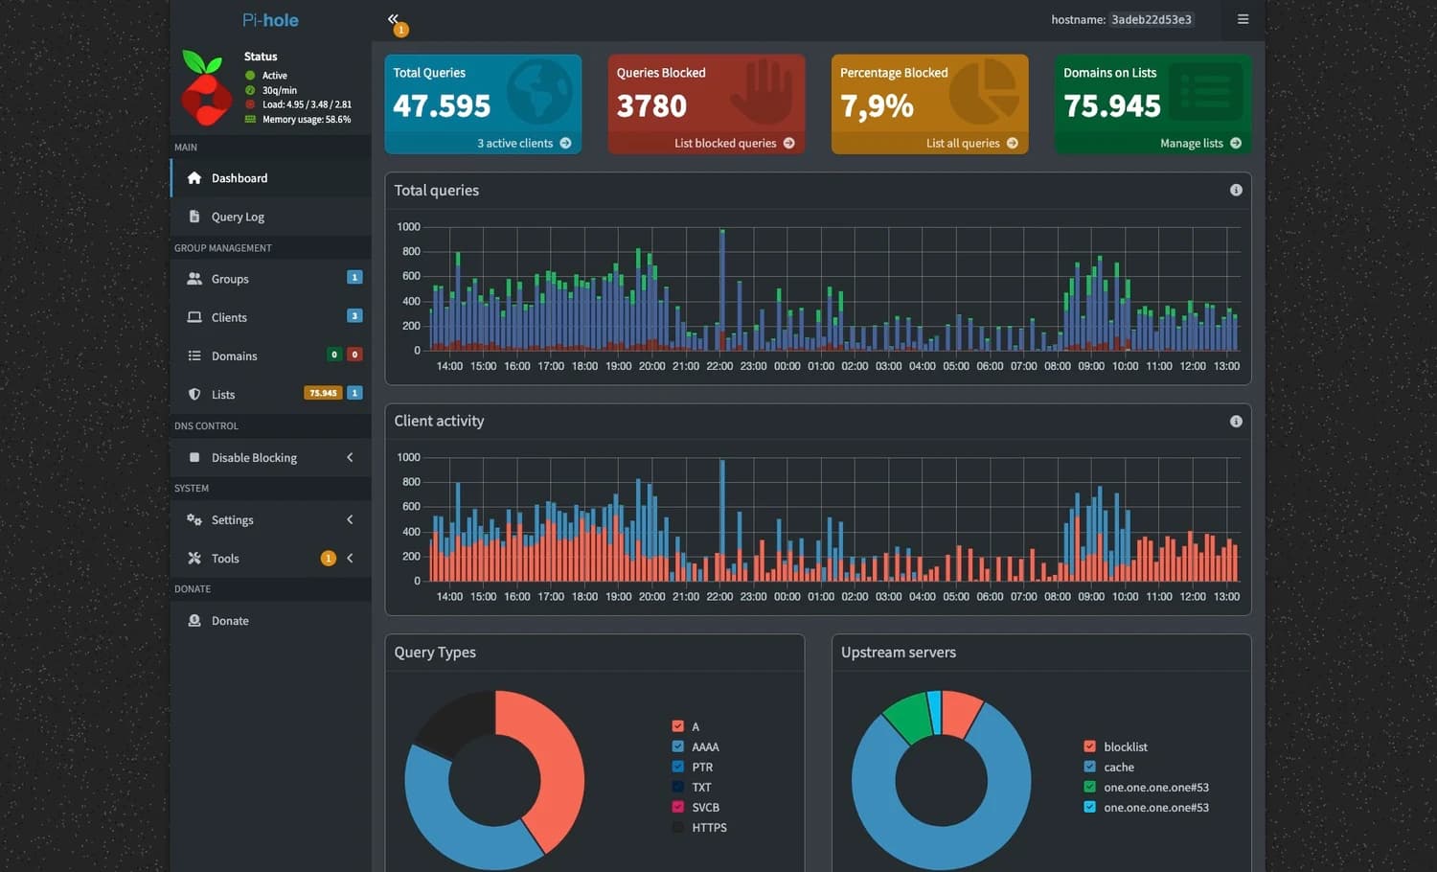Image resolution: width=1437 pixels, height=872 pixels.
Task: Expand the Disable Blocking submenu chevron
Action: pyautogui.click(x=350, y=457)
